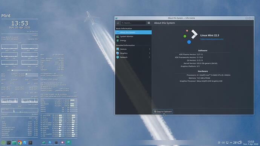Click the Info Centre window title icon
This screenshot has width=260, height=146.
coord(116,18)
